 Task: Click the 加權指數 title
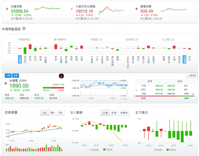(x=16, y=6)
